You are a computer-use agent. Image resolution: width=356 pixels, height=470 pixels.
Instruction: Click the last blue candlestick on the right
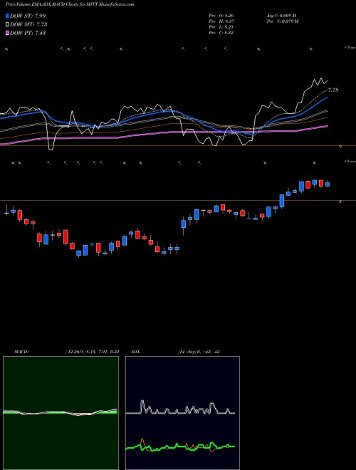point(328,184)
